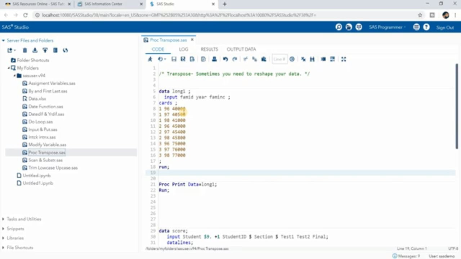Open Trim Lowcase Upcase.sas file
Image resolution: width=461 pixels, height=259 pixels.
[x=53, y=168]
